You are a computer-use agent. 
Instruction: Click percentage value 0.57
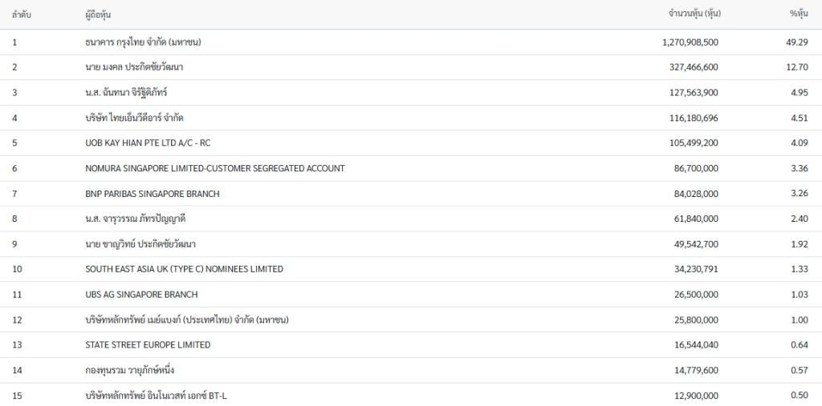[x=800, y=371]
